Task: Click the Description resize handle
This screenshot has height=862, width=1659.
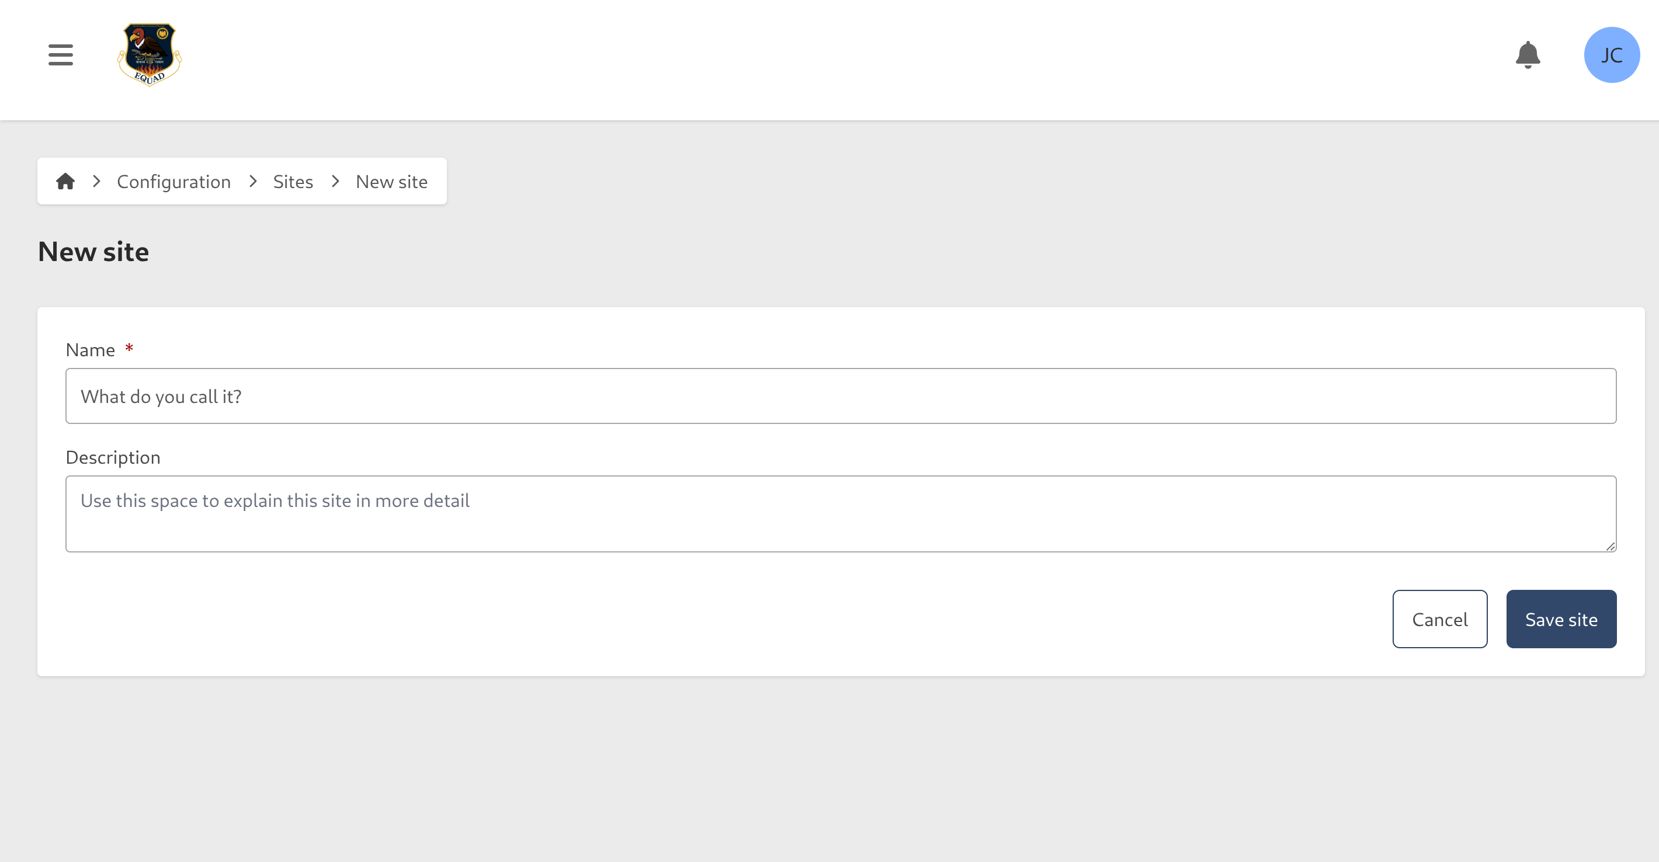Action: pyautogui.click(x=1611, y=547)
